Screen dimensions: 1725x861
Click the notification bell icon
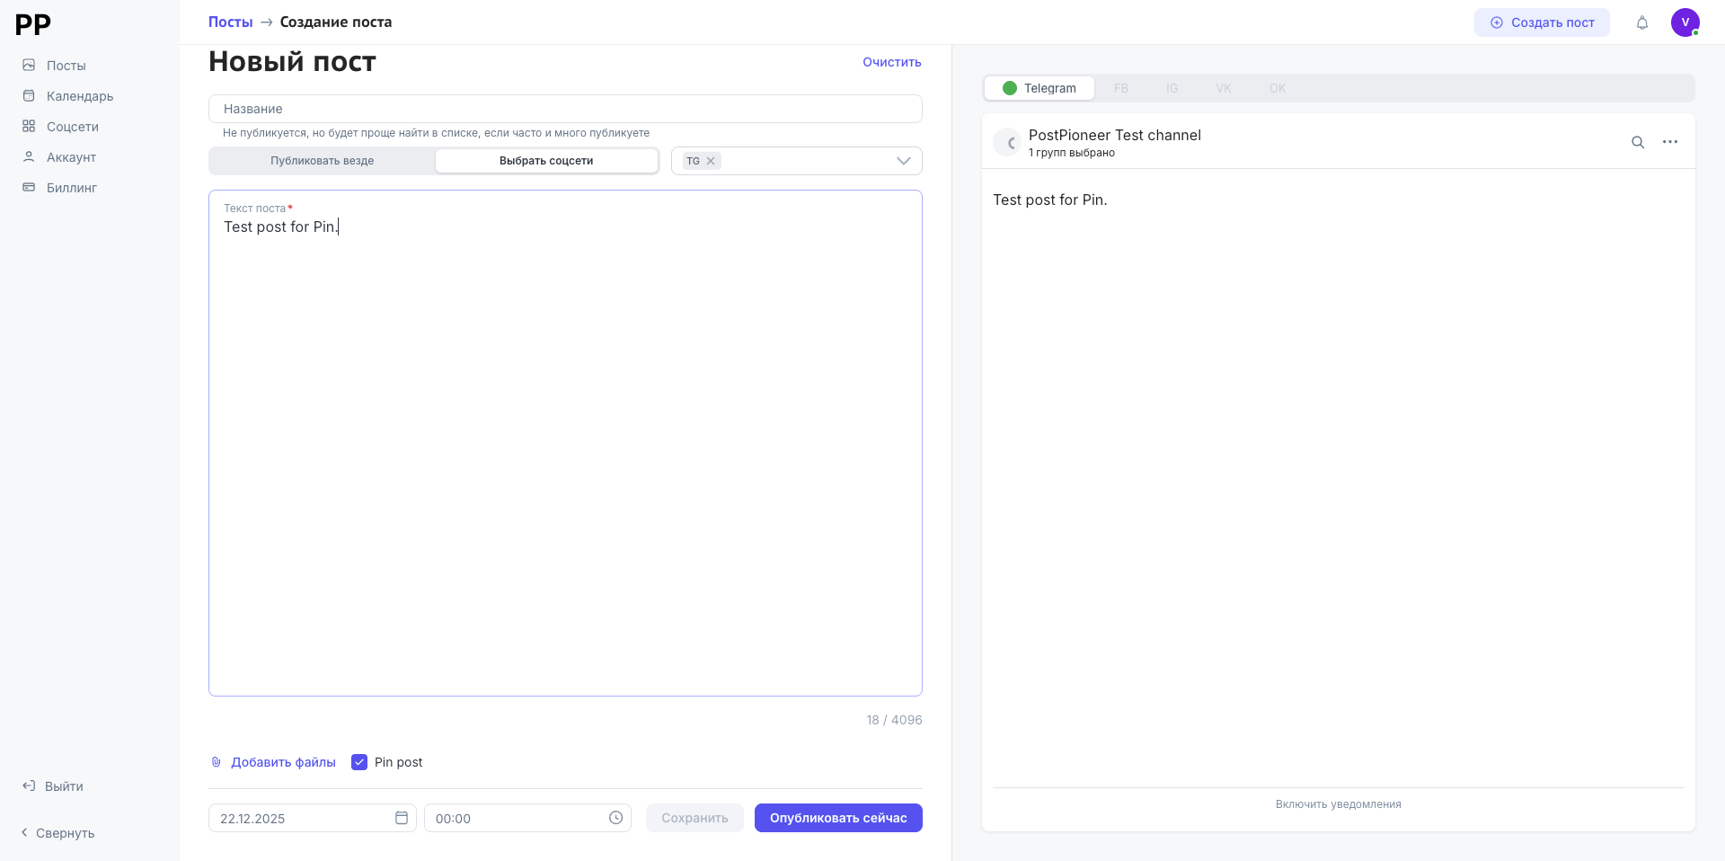[1641, 22]
